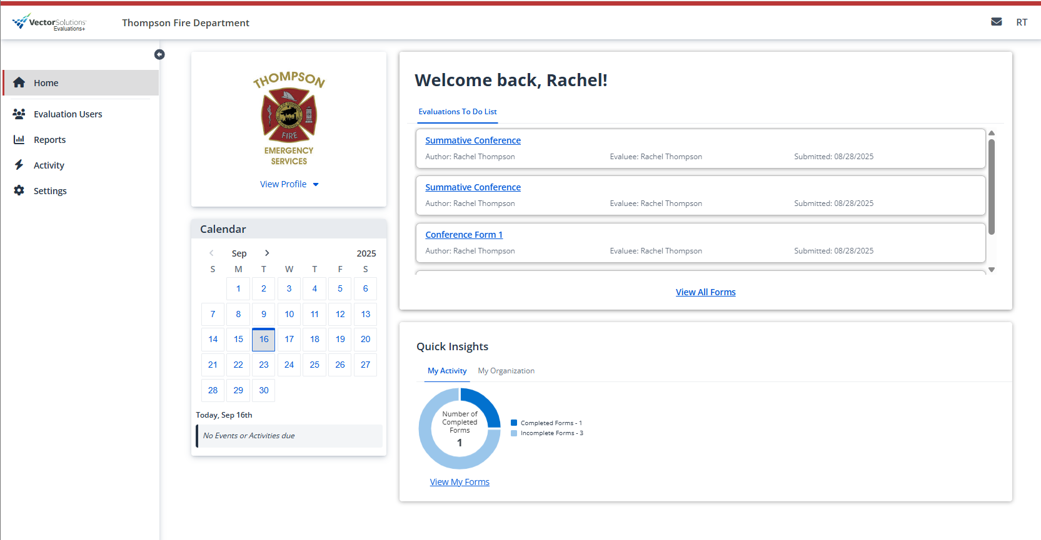Click the 'No Events or Activities due' notice
The image size is (1041, 540).
tap(289, 436)
